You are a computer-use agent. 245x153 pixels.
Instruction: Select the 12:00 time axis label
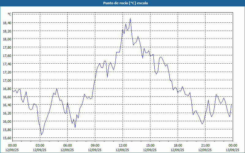[x=123, y=145]
